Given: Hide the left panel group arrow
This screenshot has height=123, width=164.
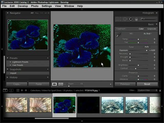Looking at the screenshot, I should click(x=2, y=49).
